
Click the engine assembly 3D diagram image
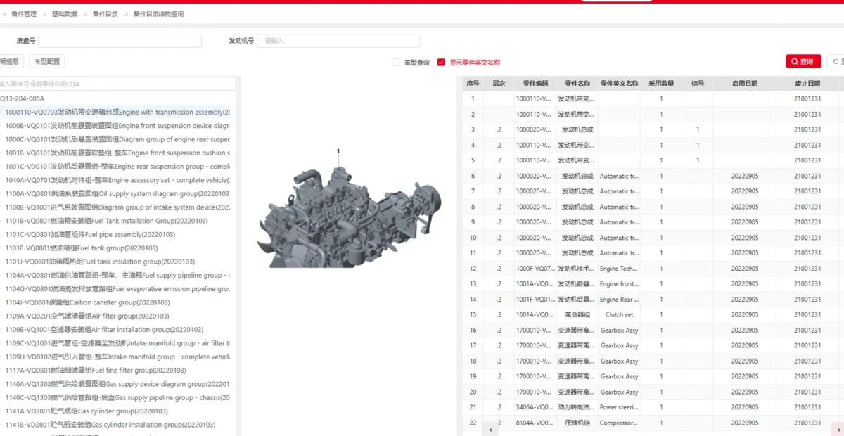point(348,211)
